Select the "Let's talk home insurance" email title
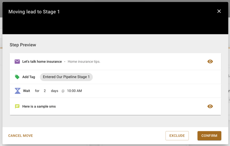The height and width of the screenshot is (146, 230). (42, 61)
